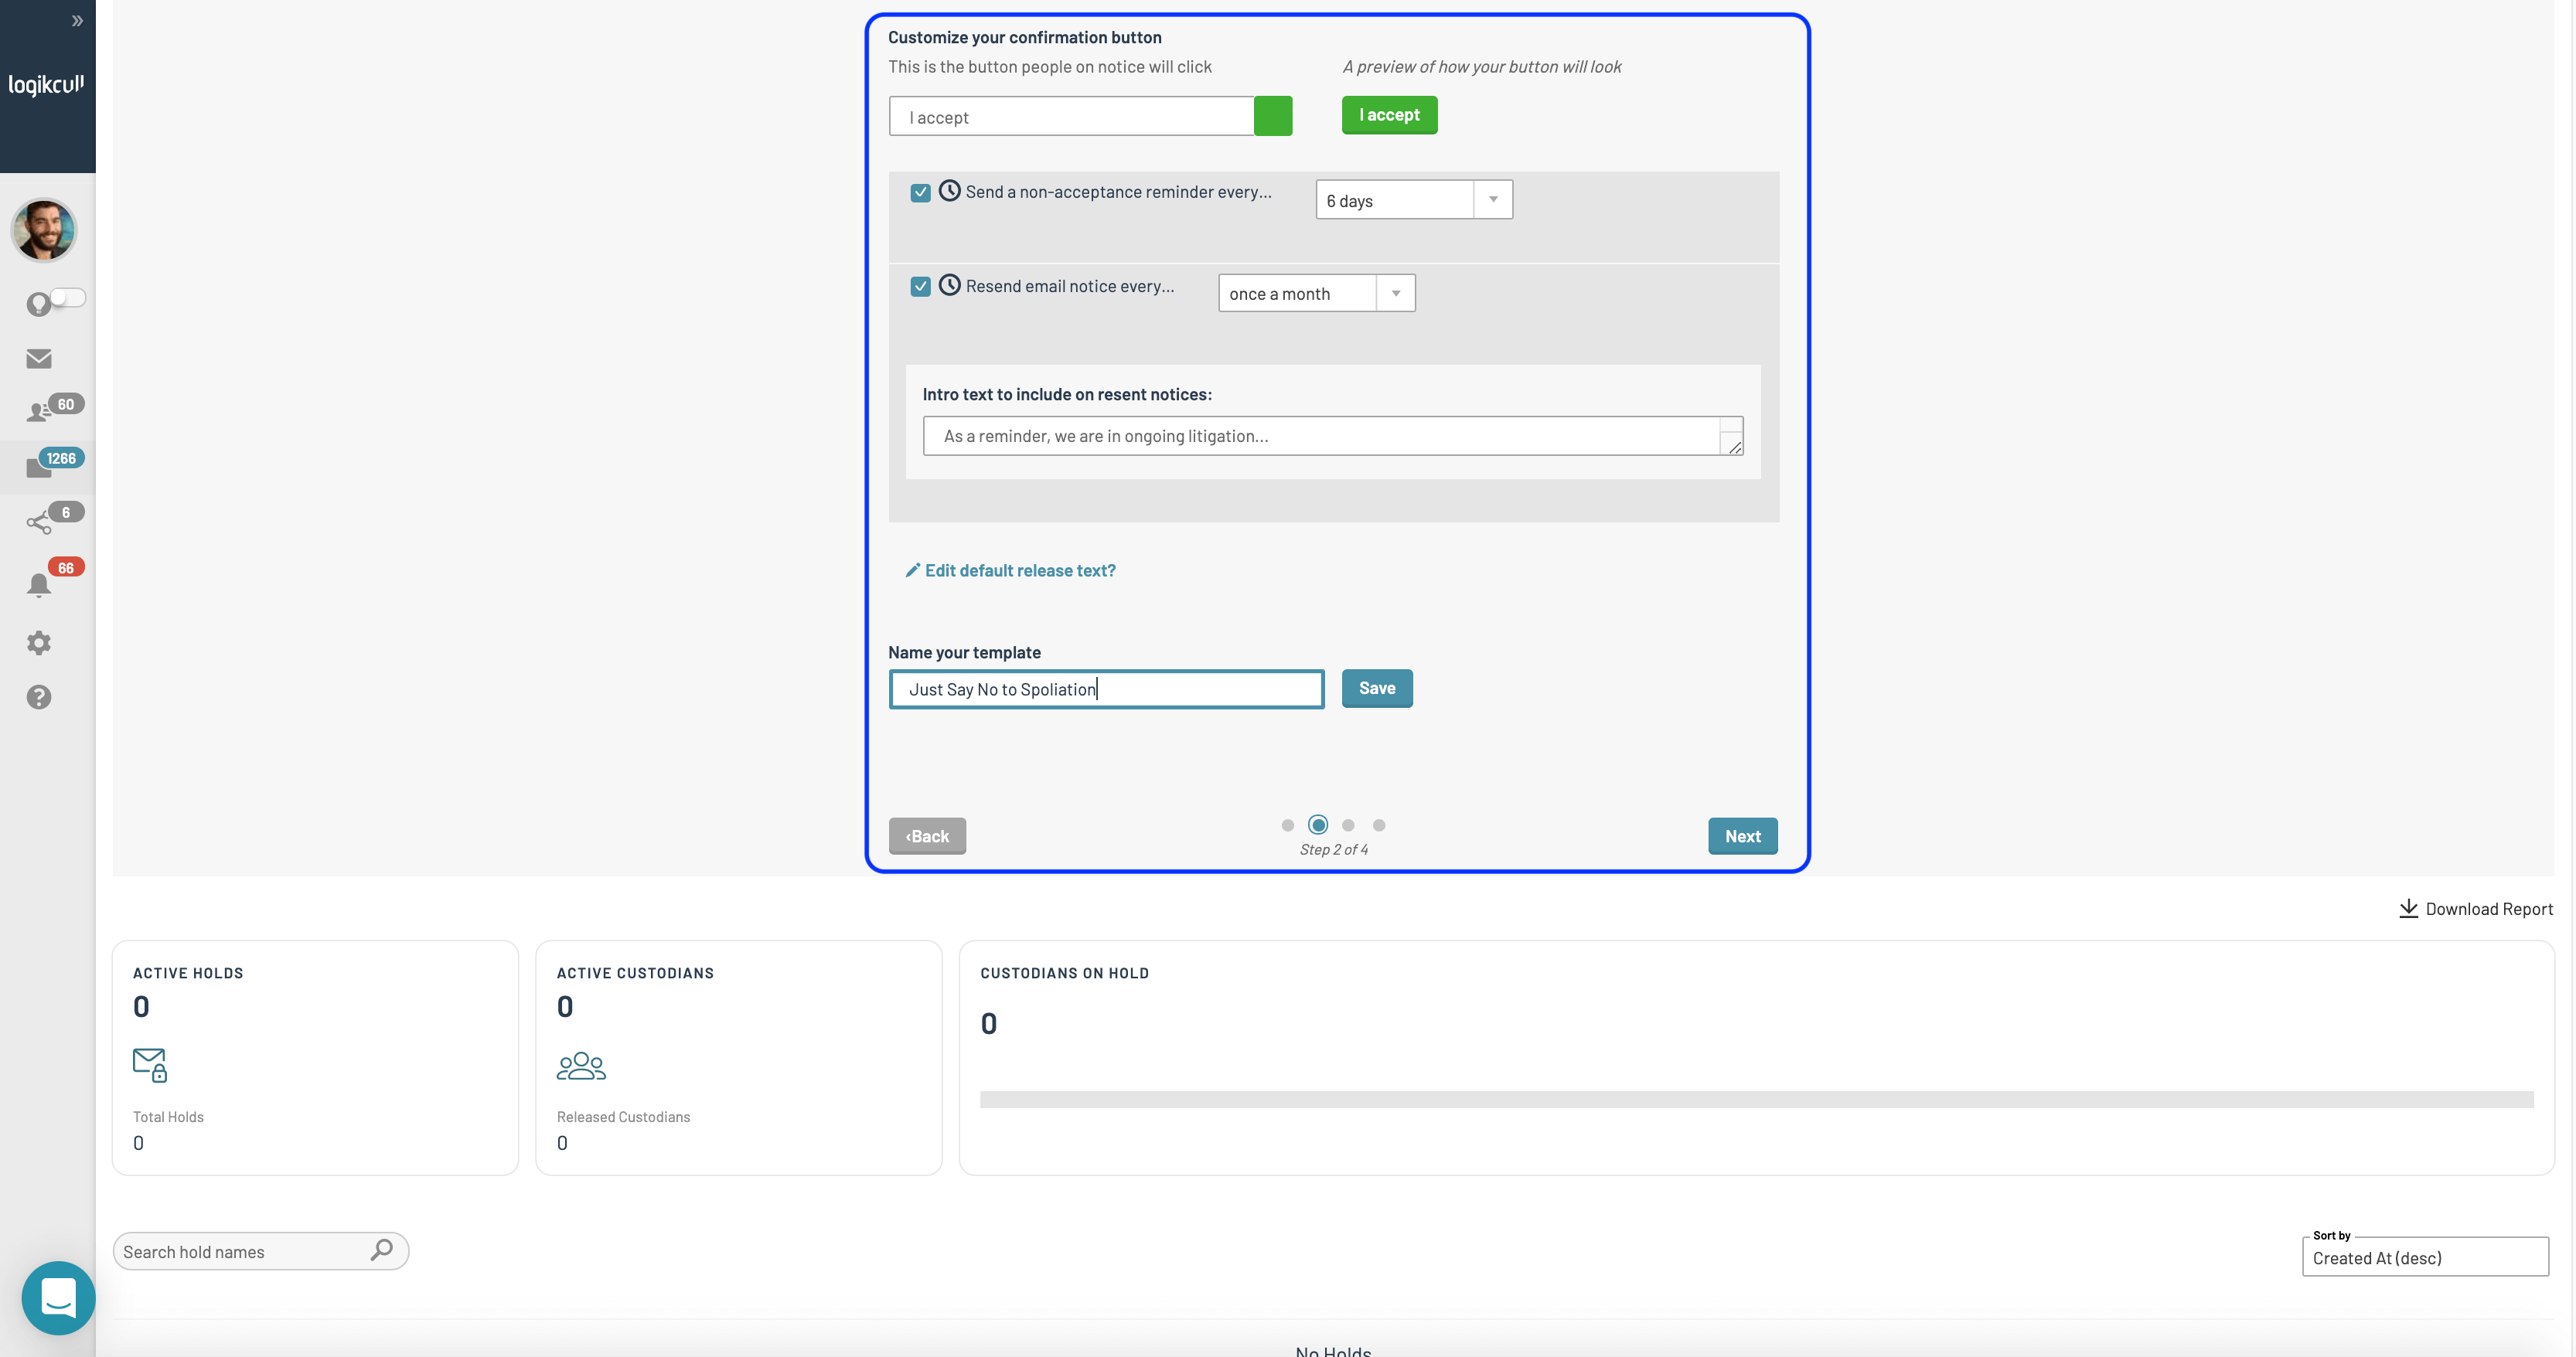Open the mail envelope sidebar icon
The image size is (2576, 1357).
point(39,359)
